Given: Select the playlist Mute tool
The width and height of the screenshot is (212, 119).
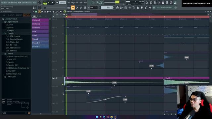Looking at the screenshot, I should point(48,12).
